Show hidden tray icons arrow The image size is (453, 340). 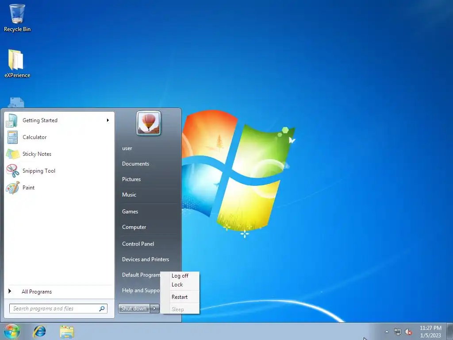tap(387, 332)
